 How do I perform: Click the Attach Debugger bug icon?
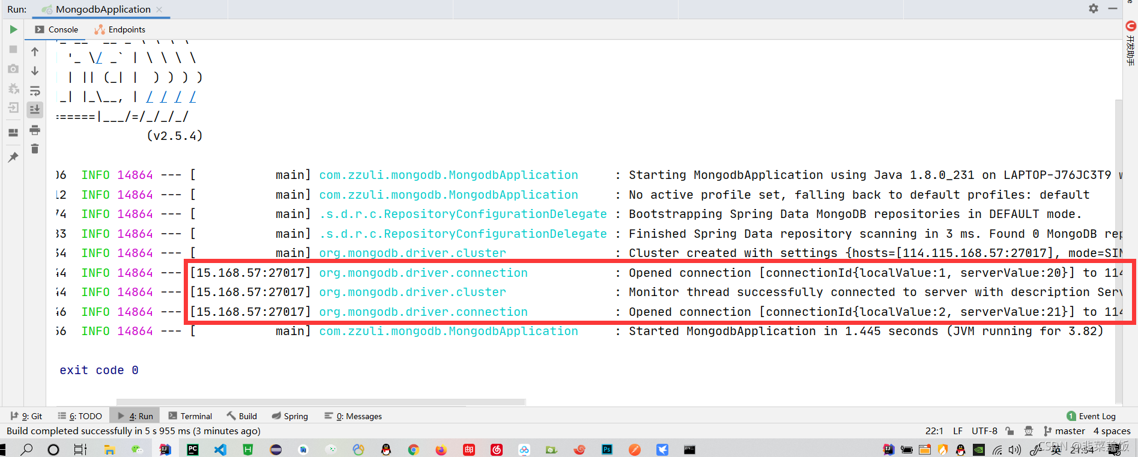pos(13,89)
